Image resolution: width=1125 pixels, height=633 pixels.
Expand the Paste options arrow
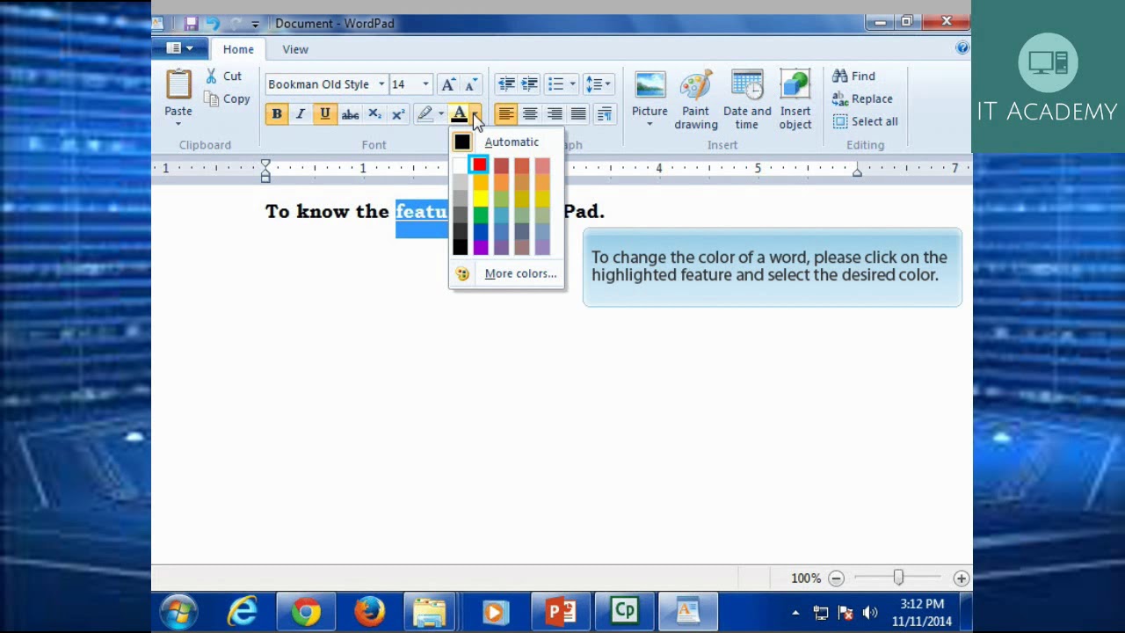(178, 124)
